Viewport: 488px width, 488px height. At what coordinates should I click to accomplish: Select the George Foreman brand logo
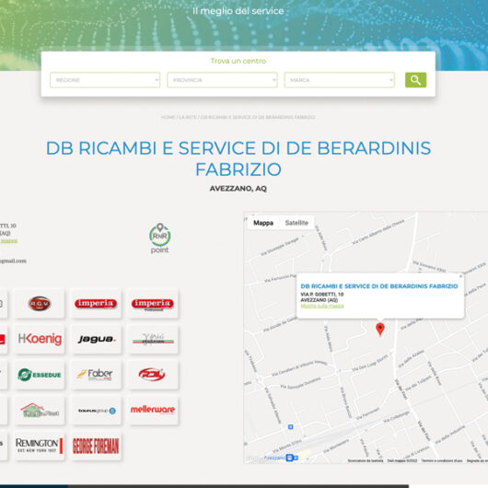(96, 446)
